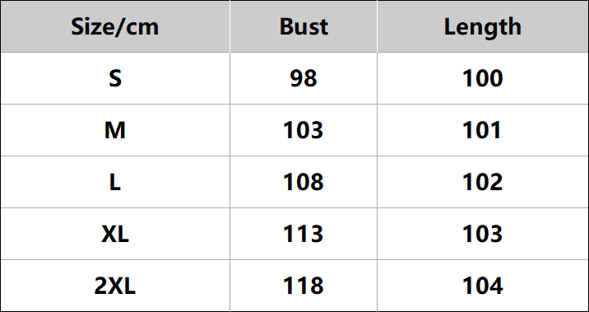Viewport: 589px width, 312px height.
Task: Click the word Length in header
Action: pos(483,28)
